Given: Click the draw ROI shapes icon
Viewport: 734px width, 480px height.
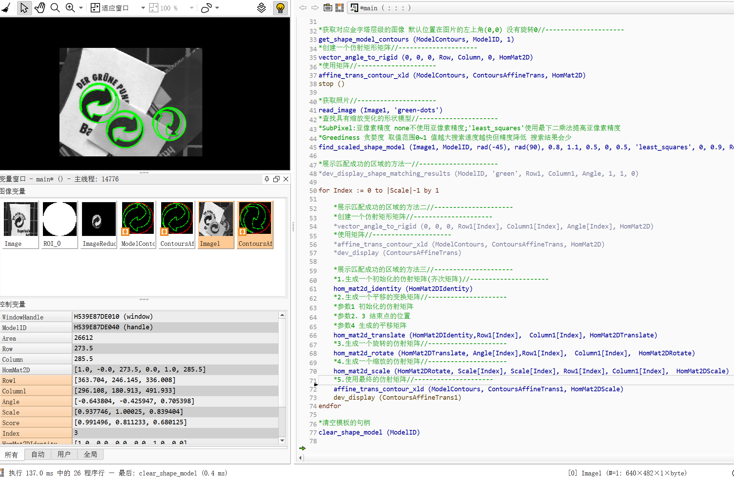Looking at the screenshot, I should [x=206, y=8].
